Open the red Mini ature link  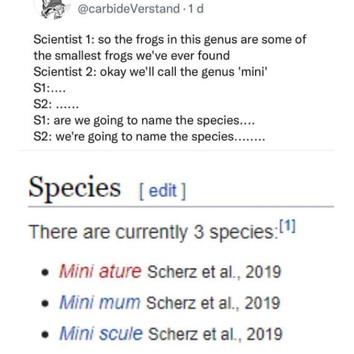point(100,271)
